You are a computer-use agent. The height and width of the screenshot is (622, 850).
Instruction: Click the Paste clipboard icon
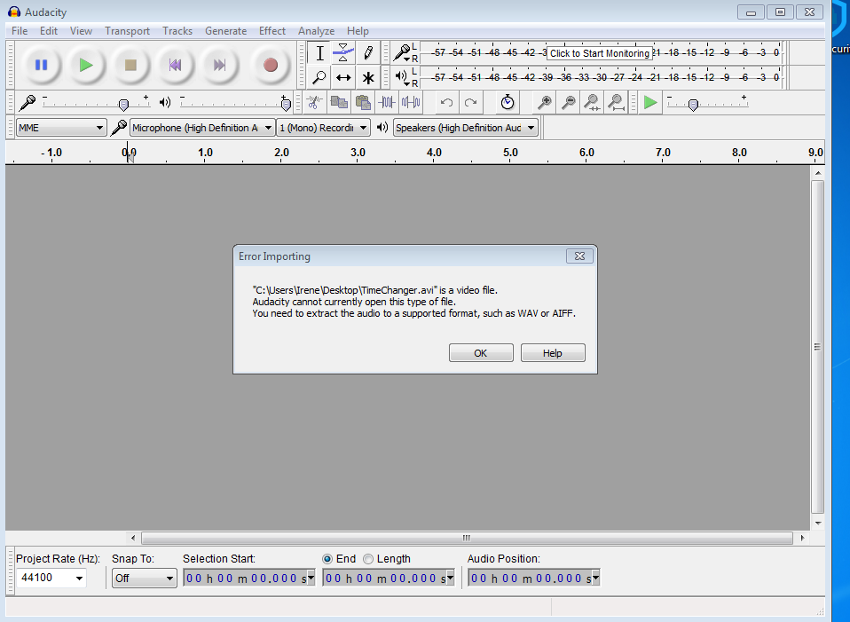pyautogui.click(x=363, y=102)
